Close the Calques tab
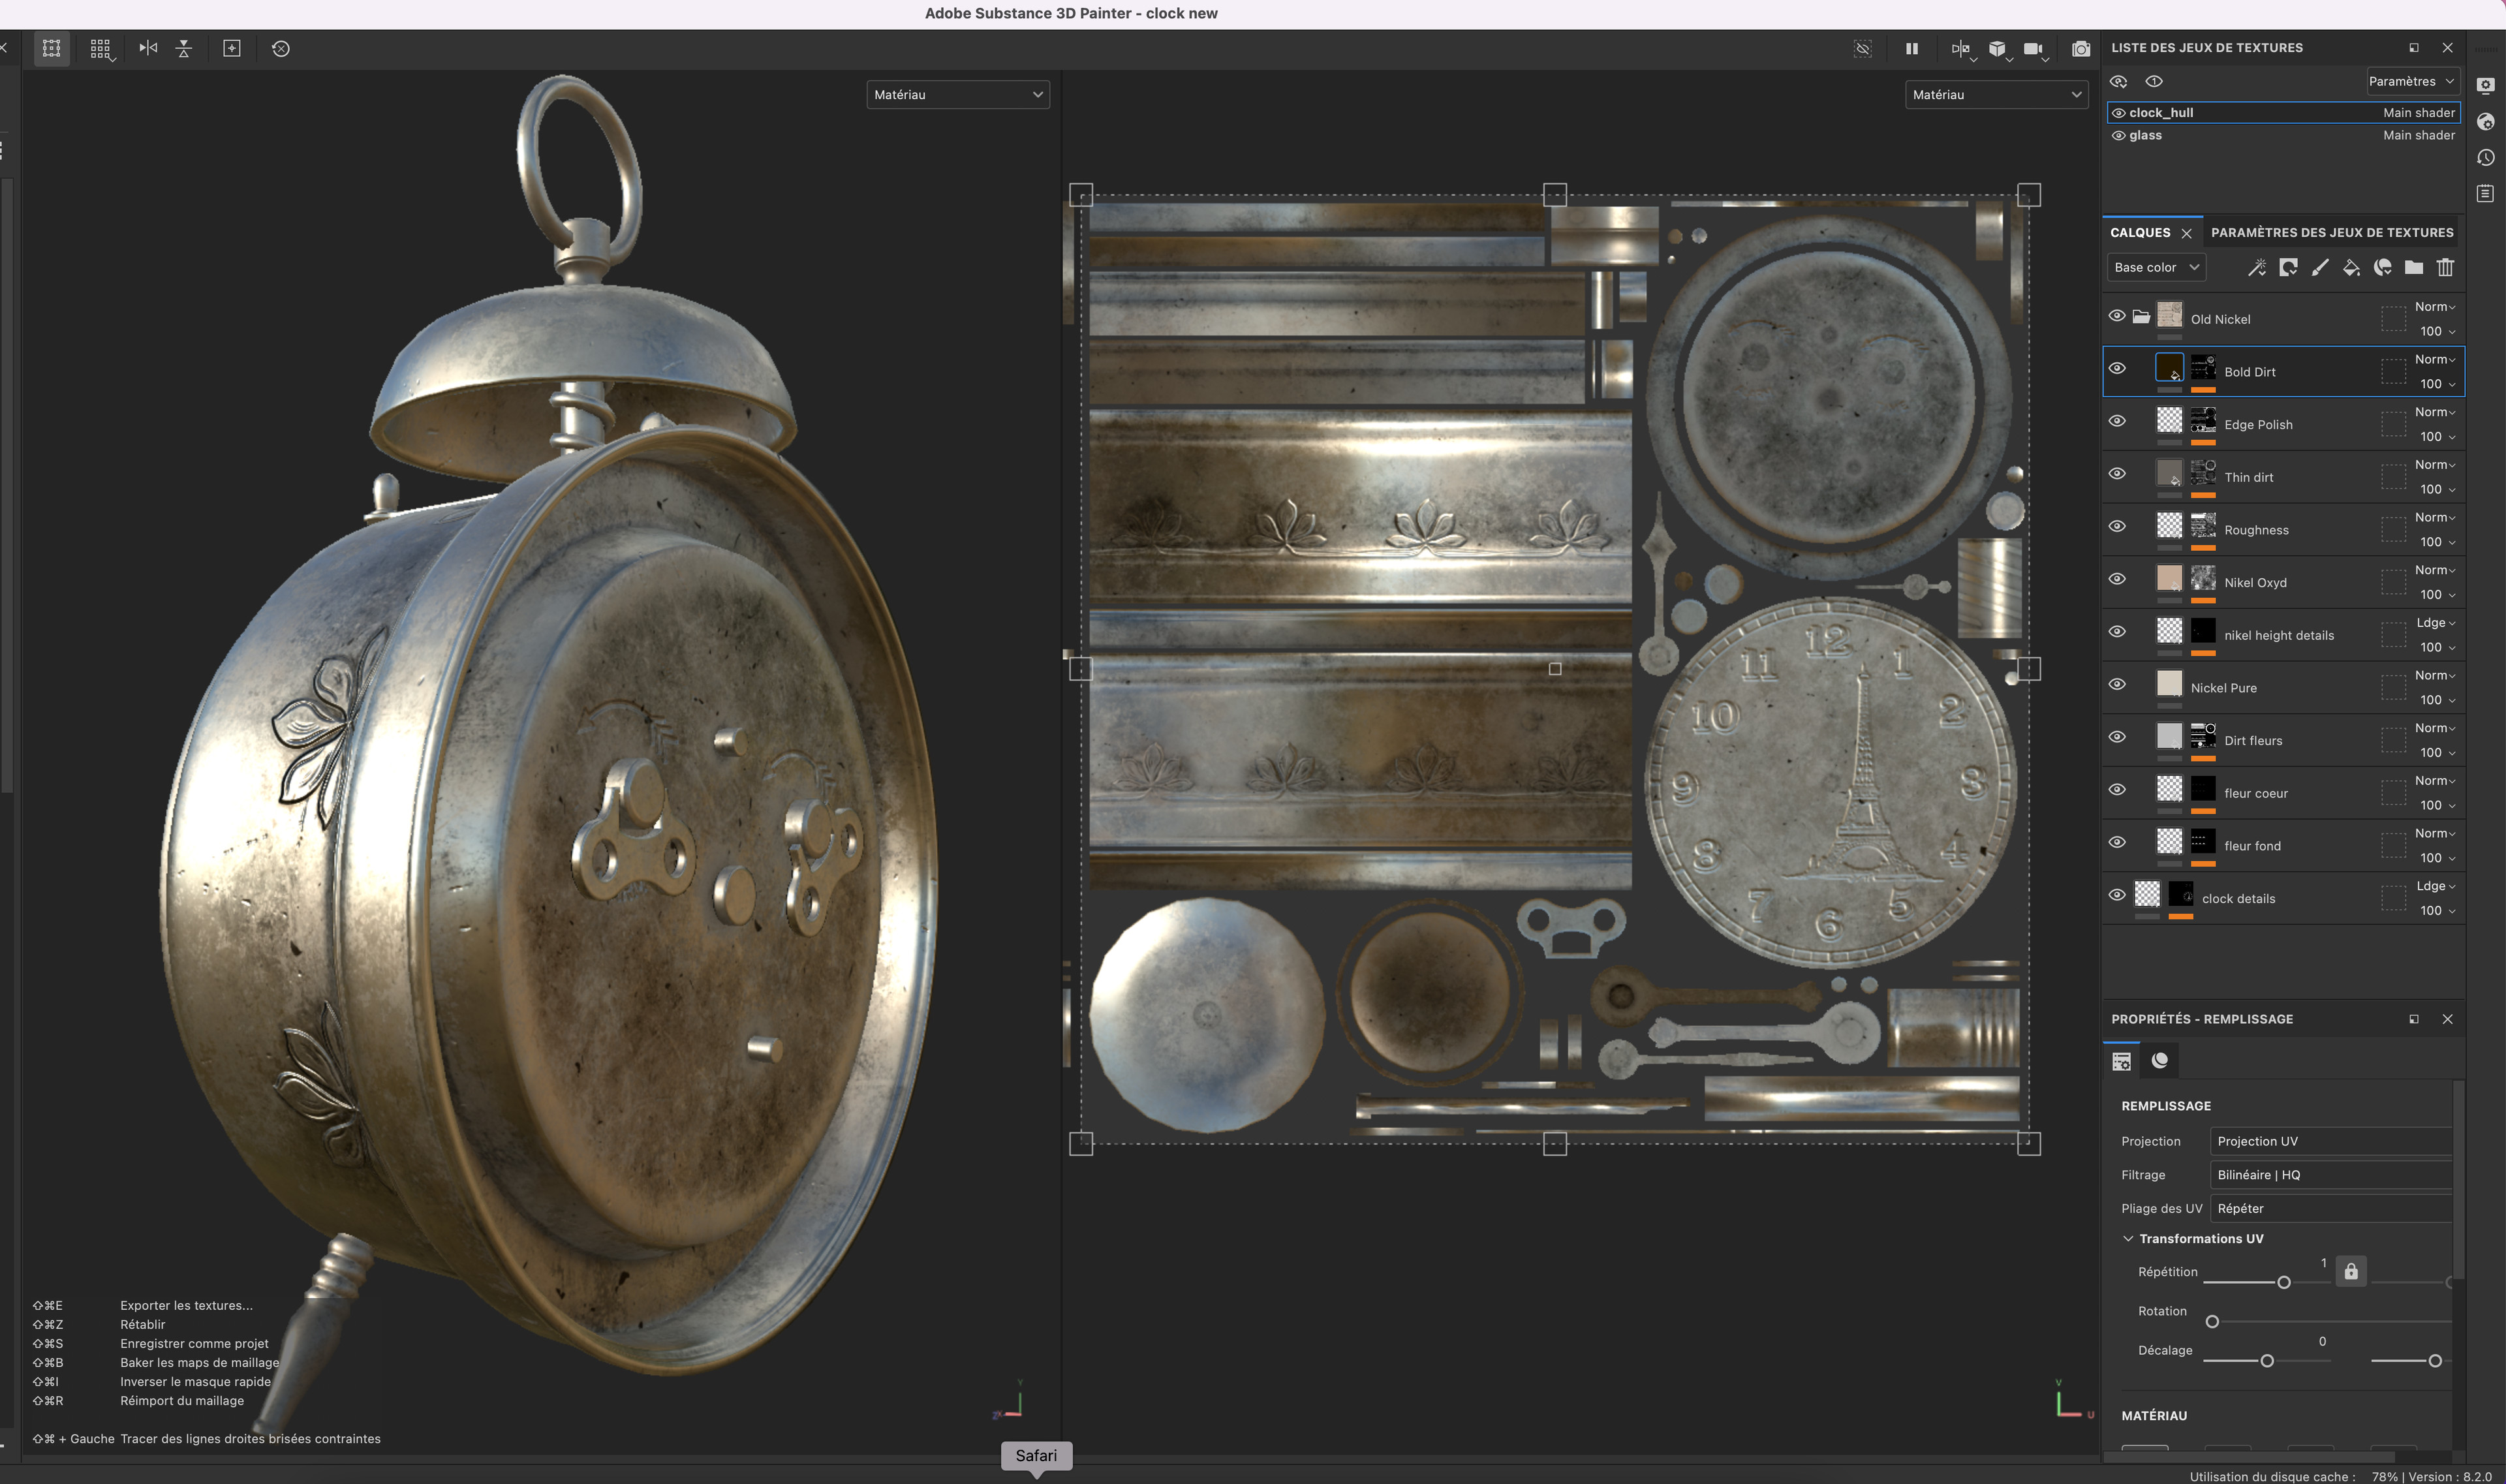Viewport: 2506px width, 1484px height. pos(2186,233)
